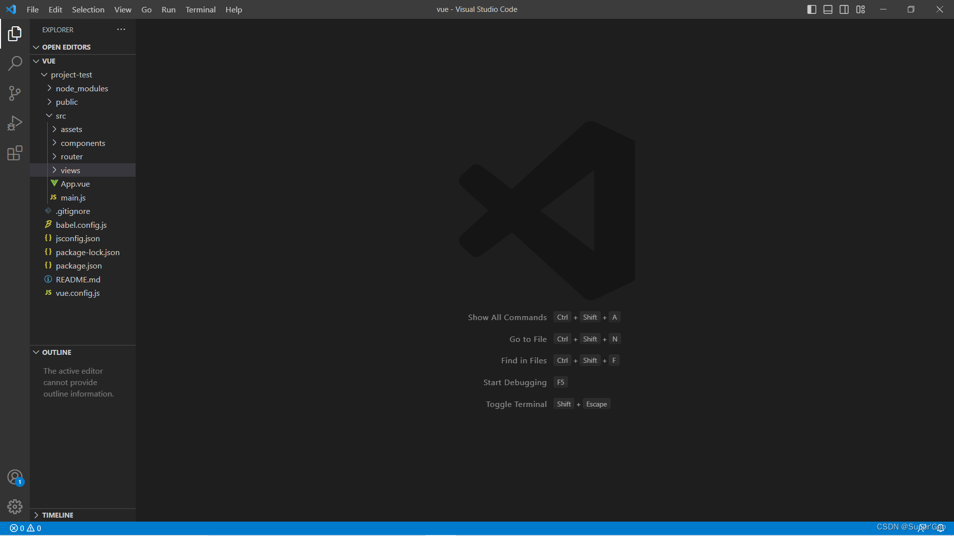This screenshot has height=536, width=954.
Task: Expand the TIMELINE section
Action: (x=58, y=515)
